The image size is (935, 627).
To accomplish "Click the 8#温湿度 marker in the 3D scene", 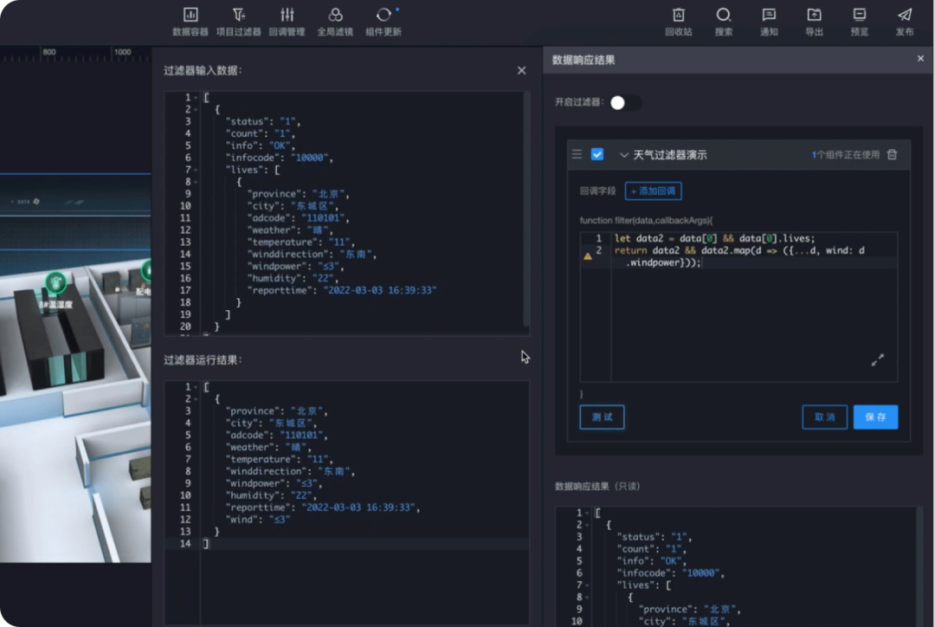I will (55, 281).
